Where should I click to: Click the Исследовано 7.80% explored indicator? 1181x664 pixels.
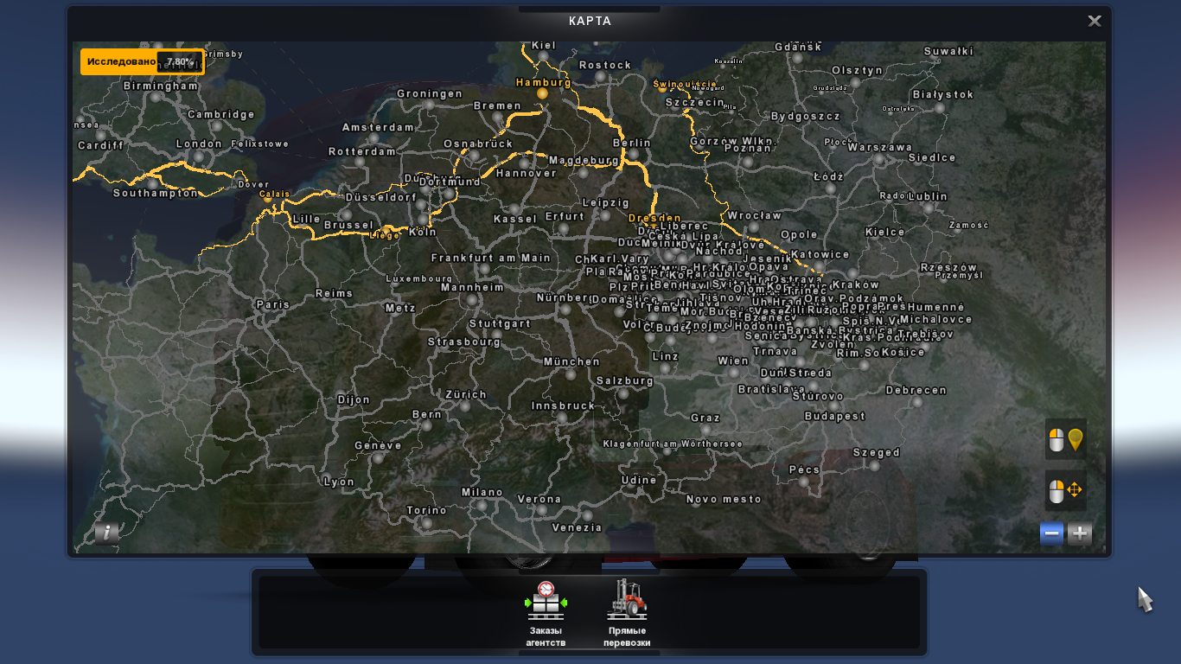coord(143,62)
